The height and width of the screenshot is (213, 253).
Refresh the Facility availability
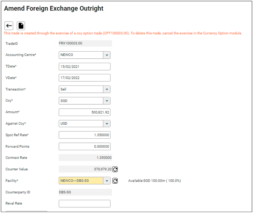click(x=115, y=181)
